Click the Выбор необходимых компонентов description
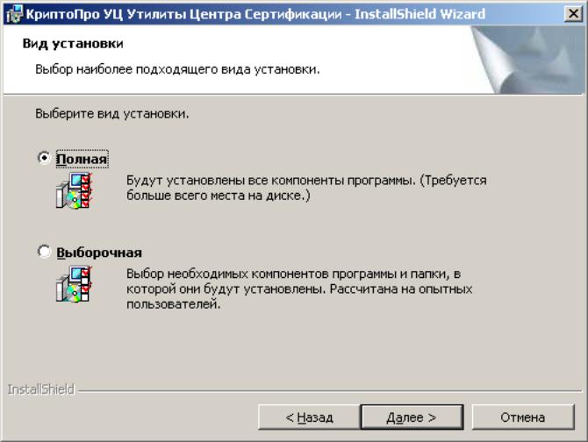588x442 pixels. tap(299, 289)
